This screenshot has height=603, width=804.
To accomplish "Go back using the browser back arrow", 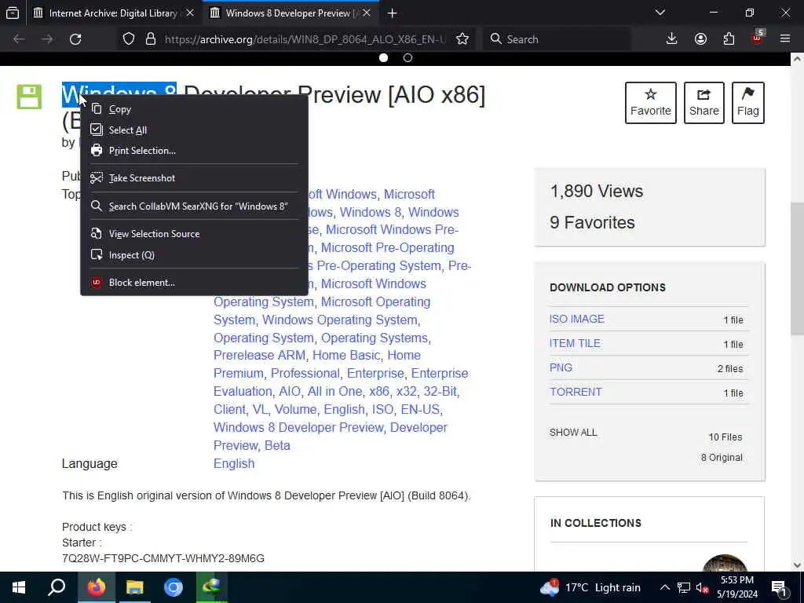I will tap(19, 39).
